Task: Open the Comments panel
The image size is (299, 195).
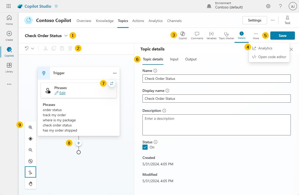Action: pyautogui.click(x=197, y=35)
